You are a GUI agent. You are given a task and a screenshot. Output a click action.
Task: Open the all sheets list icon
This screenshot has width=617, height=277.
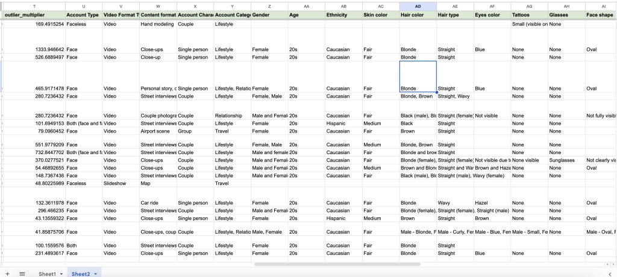pos(22,273)
